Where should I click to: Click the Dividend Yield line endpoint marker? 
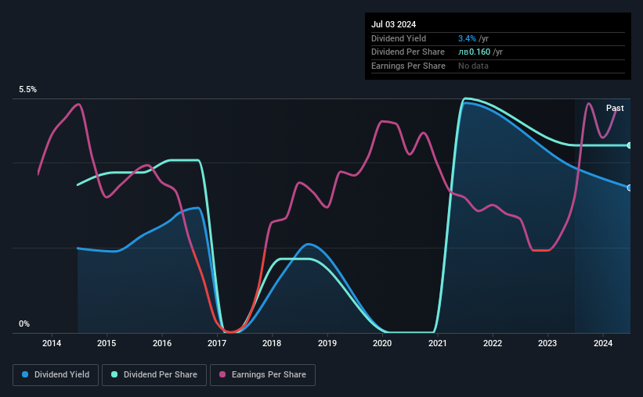pos(630,188)
